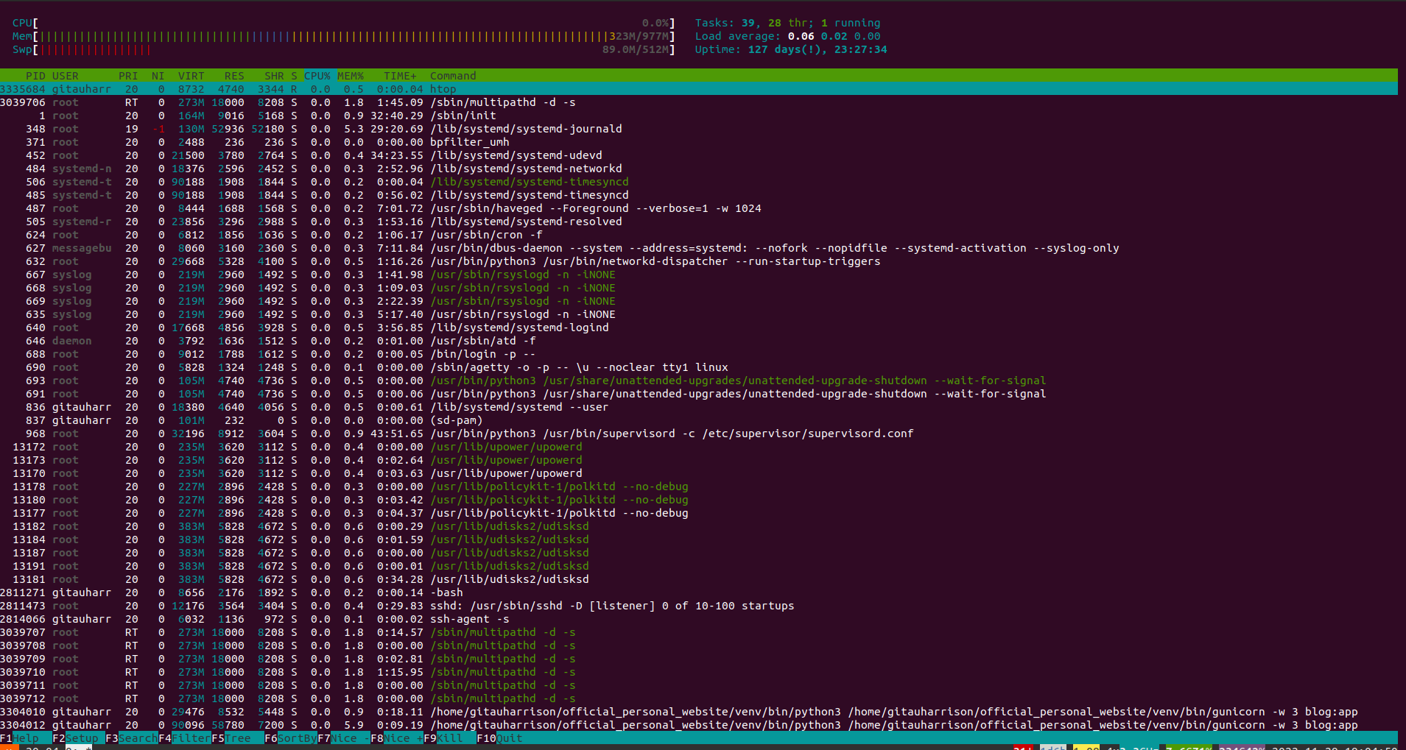This screenshot has width=1406, height=750.
Task: Select the /usr/sbin/cron -f row
Action: click(699, 235)
